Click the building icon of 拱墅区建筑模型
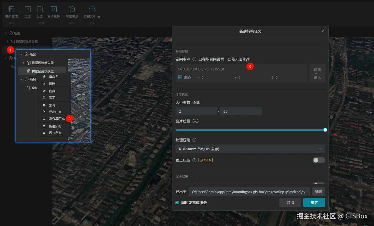This screenshot has height=226, width=374. tap(29, 71)
